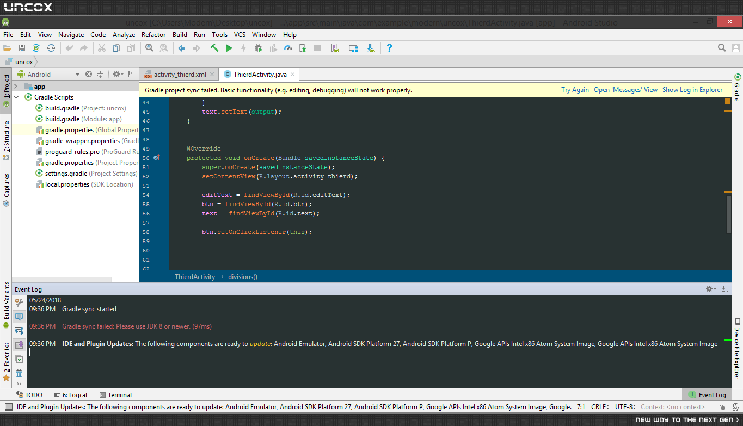Click the editor vertical scrollbar thumb
The width and height of the screenshot is (743, 426).
coord(729,214)
